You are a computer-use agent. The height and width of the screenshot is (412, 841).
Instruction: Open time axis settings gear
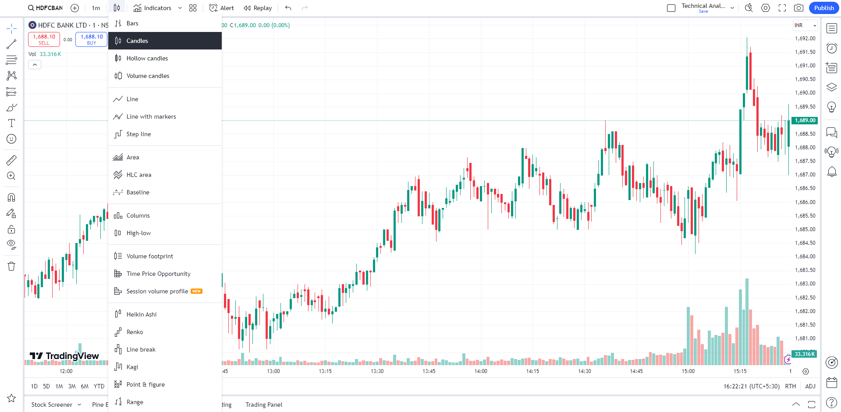[x=806, y=371]
